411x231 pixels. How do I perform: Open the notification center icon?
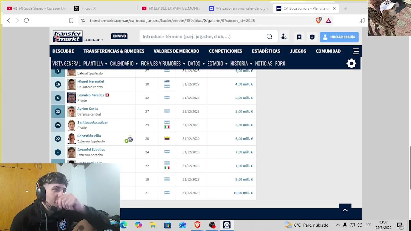coord(399,225)
